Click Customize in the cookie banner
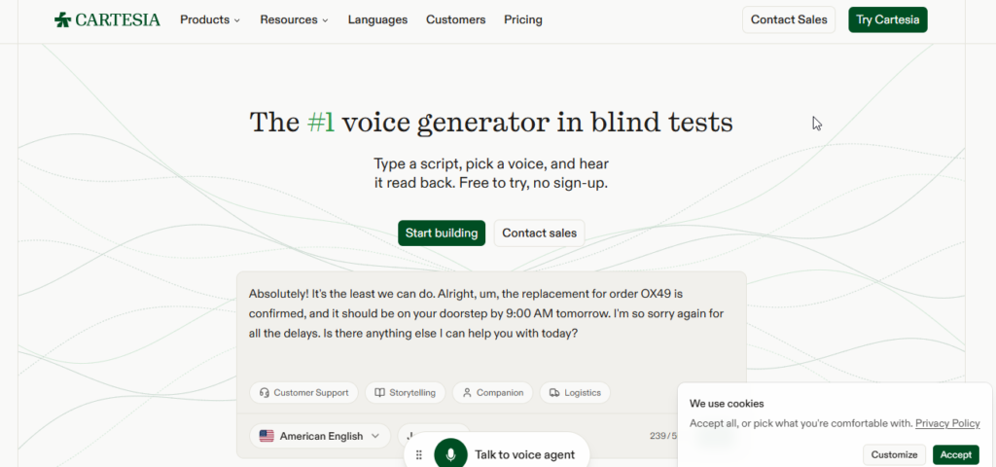 click(x=894, y=454)
